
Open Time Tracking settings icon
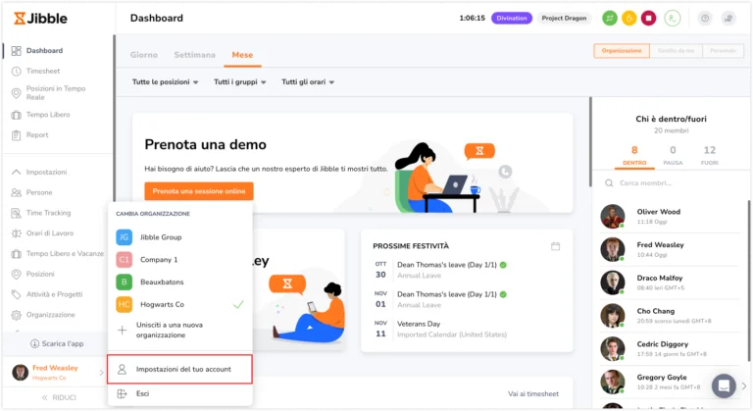[x=17, y=213]
